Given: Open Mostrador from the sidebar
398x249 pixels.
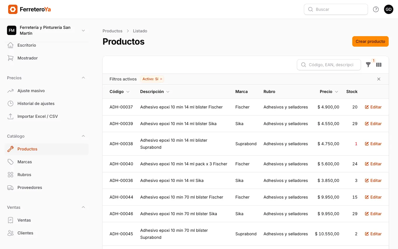Looking at the screenshot, I should 47,58.
